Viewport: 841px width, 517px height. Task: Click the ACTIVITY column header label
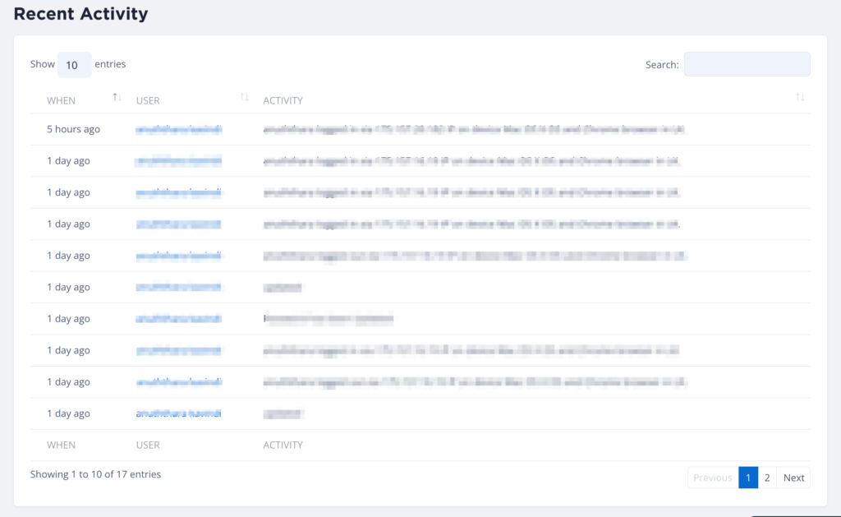click(283, 100)
